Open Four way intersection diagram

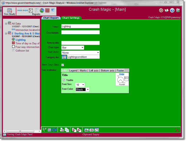pyautogui.click(x=27, y=47)
